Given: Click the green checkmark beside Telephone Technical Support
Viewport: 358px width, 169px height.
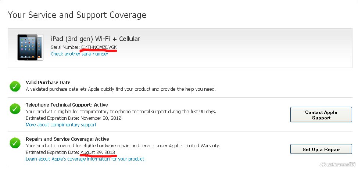Looking at the screenshot, I should 15,109.
